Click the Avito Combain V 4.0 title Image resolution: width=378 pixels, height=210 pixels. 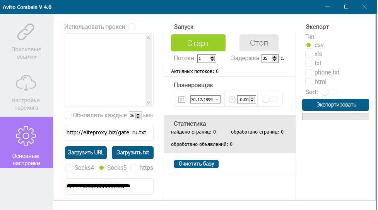point(27,7)
